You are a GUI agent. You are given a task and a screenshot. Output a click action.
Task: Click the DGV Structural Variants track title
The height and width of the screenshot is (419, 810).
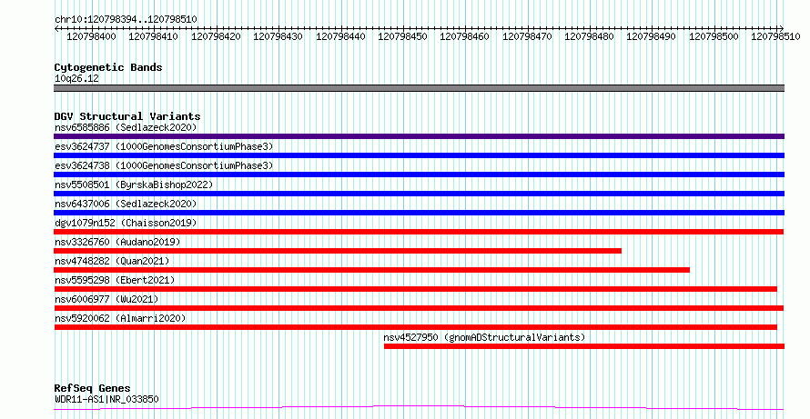click(x=127, y=116)
